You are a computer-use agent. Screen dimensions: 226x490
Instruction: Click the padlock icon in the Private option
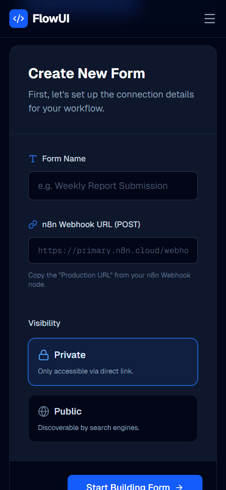click(44, 355)
